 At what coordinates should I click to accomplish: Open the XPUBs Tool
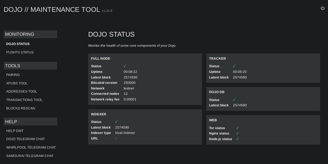pos(17,83)
